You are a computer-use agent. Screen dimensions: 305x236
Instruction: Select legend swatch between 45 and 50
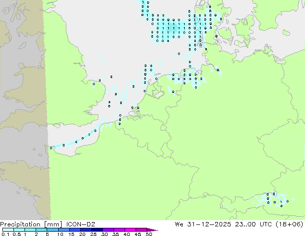tap(141, 230)
